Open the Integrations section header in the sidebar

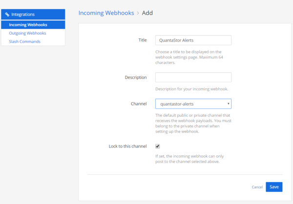(x=33, y=14)
